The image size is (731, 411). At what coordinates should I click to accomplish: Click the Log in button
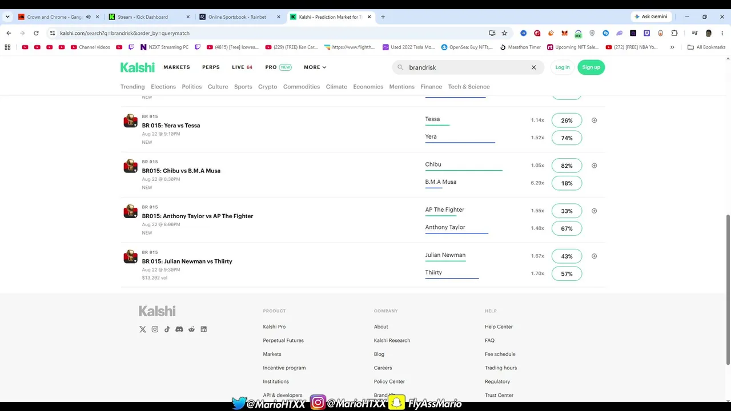563,67
